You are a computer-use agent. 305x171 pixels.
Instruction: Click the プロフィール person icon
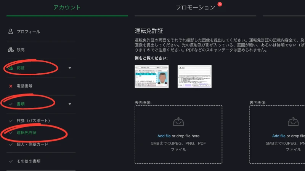(11, 32)
